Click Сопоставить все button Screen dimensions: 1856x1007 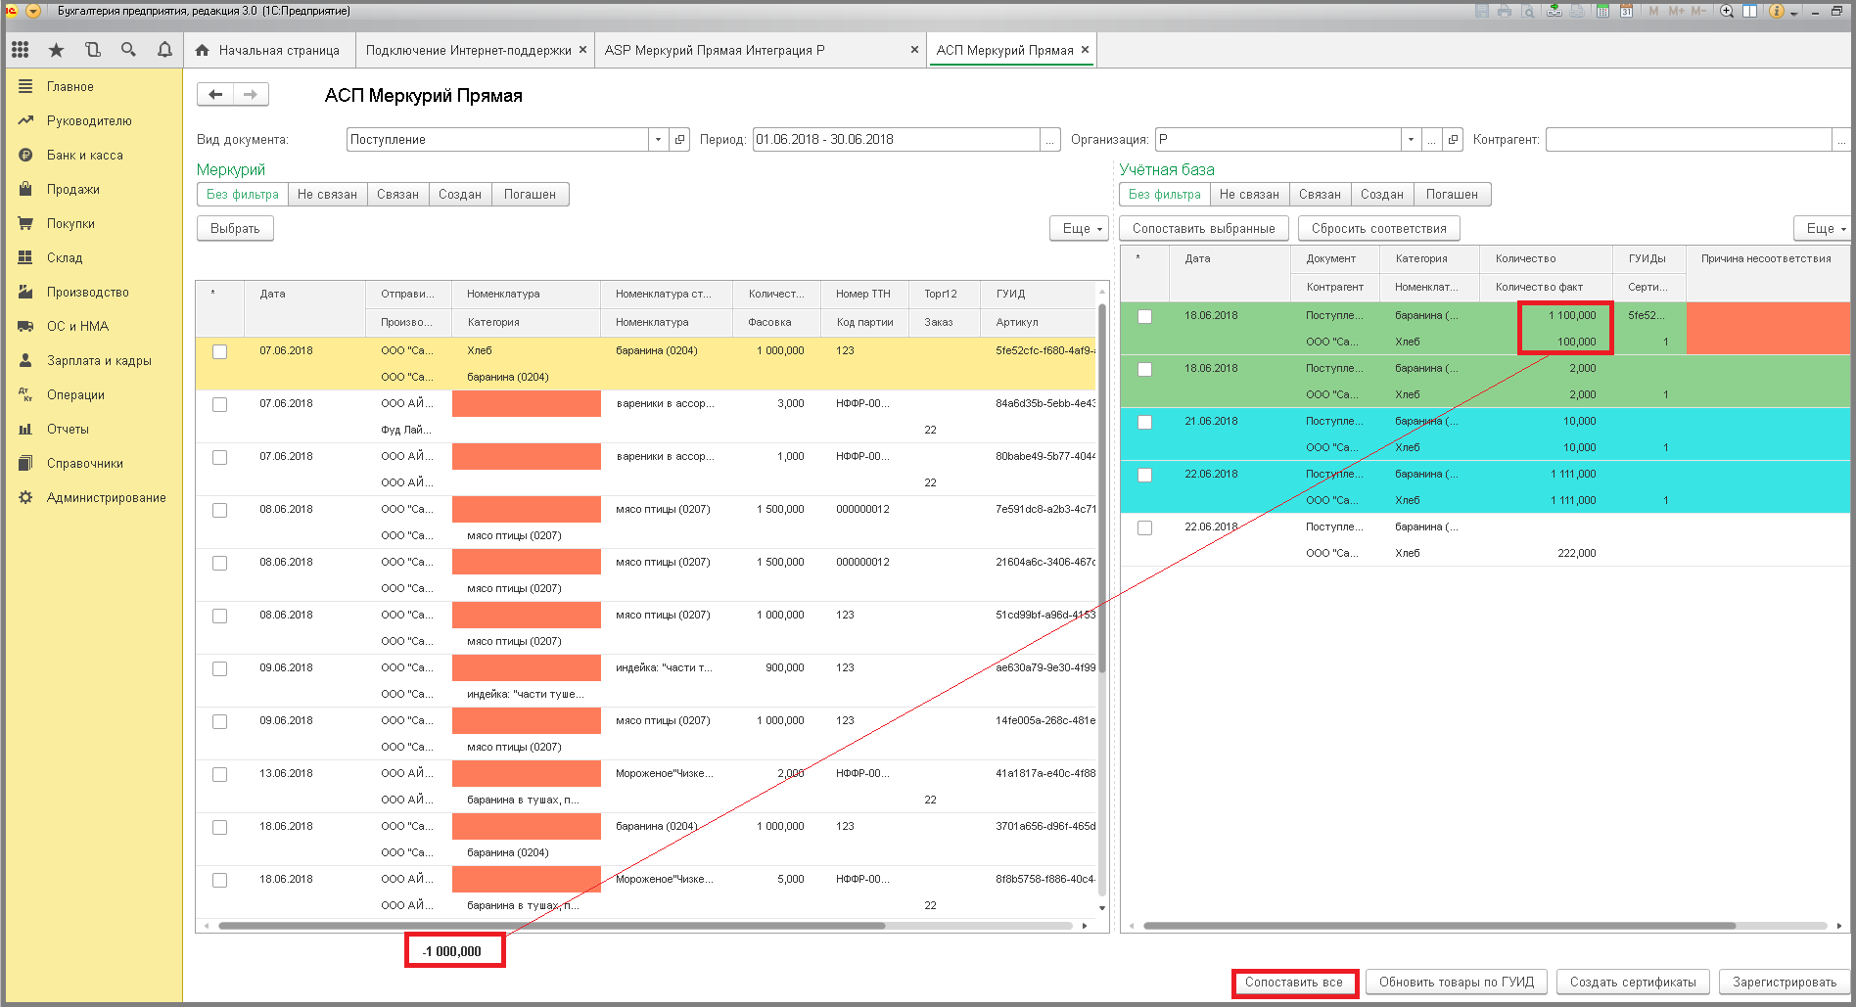(1294, 983)
